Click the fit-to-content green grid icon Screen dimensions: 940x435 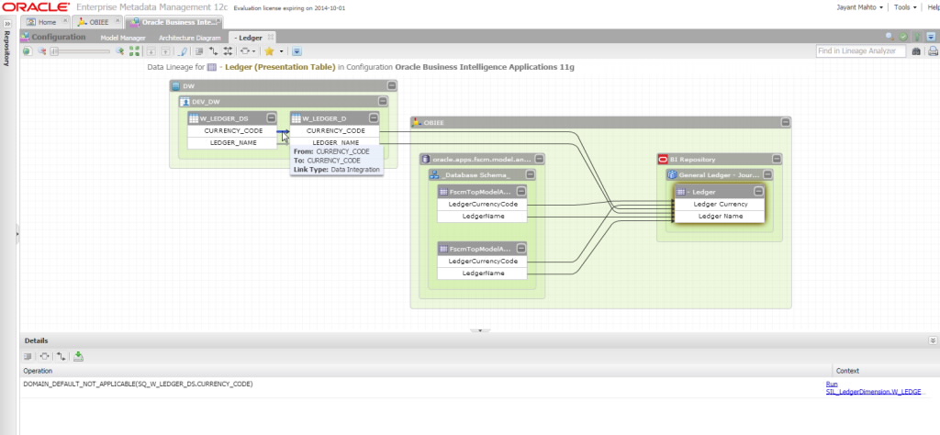[135, 51]
